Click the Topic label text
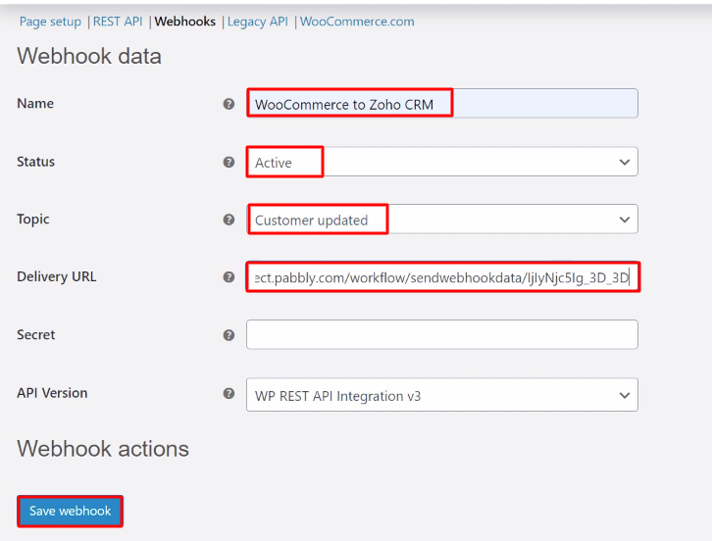The height and width of the screenshot is (541, 712). click(x=32, y=220)
